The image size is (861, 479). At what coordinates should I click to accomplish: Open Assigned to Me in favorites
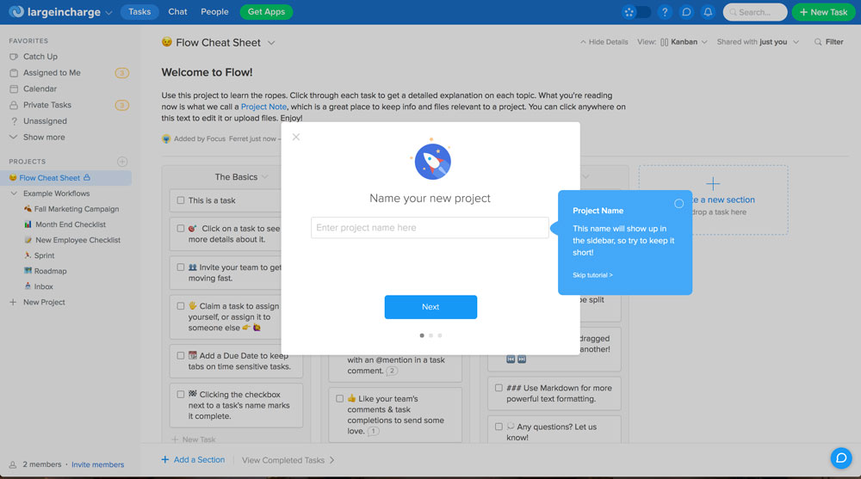coord(52,72)
